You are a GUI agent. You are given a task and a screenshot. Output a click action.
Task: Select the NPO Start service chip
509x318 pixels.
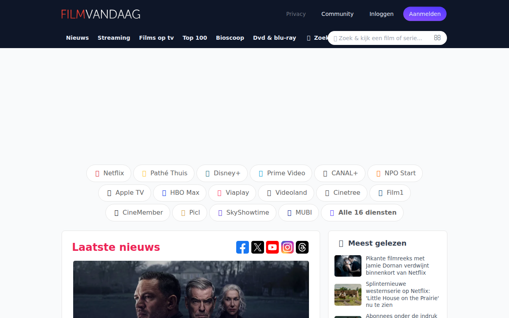(x=395, y=173)
